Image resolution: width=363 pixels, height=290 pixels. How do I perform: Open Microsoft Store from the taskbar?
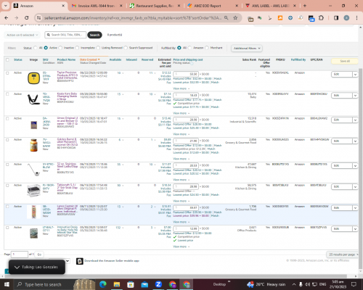pos(131,284)
